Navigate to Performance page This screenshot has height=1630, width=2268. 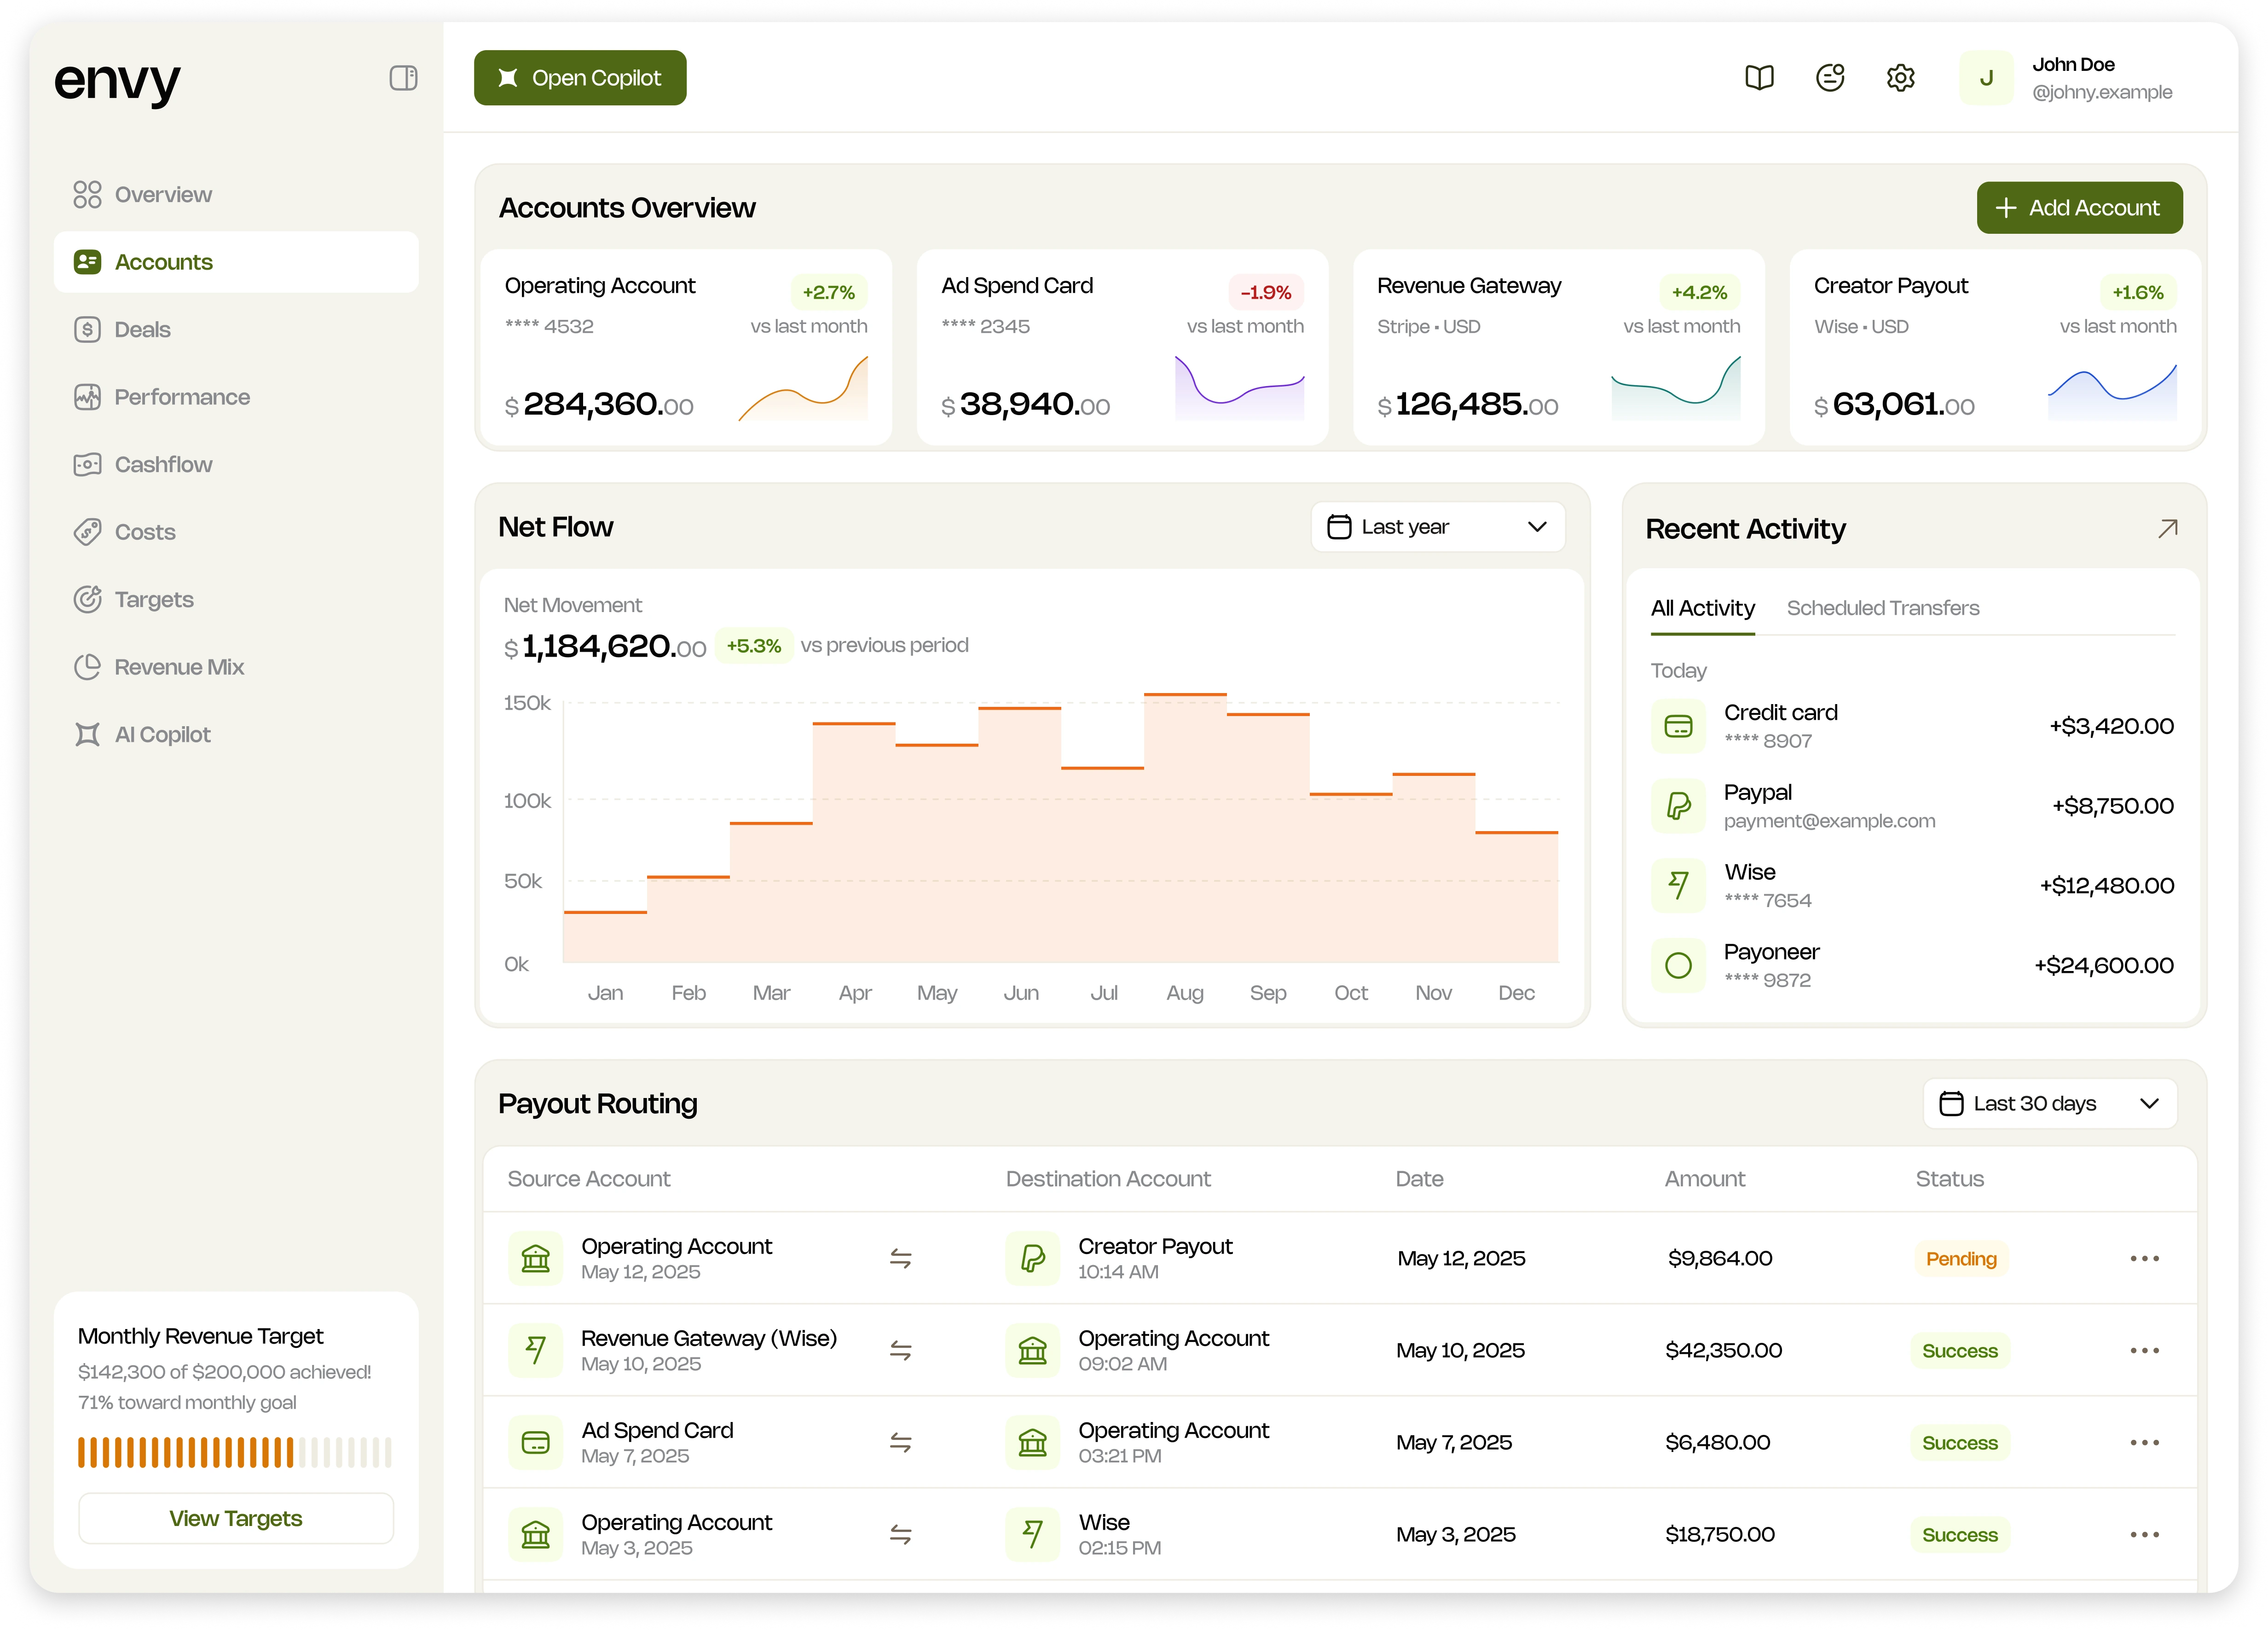pyautogui.click(x=236, y=397)
